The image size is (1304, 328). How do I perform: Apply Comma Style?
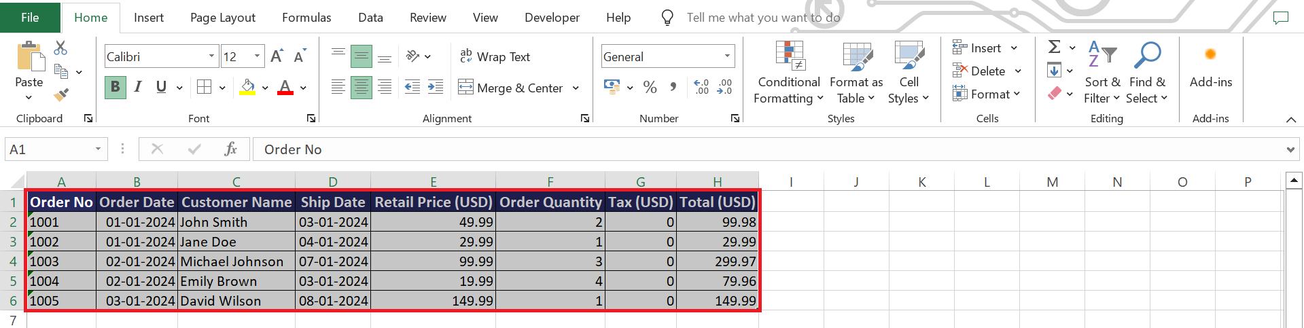click(x=673, y=87)
